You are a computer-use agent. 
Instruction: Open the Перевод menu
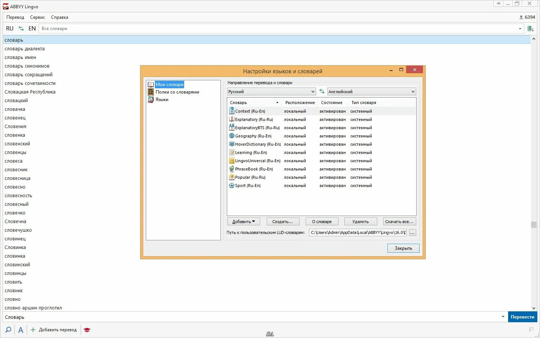pos(15,17)
